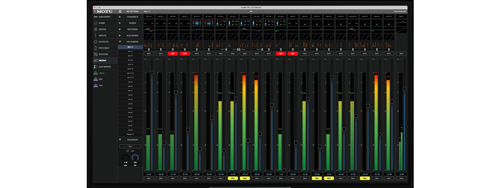Open the Discovery page from the sidebar
This screenshot has width=501, height=188.
pyautogui.click(x=105, y=16)
